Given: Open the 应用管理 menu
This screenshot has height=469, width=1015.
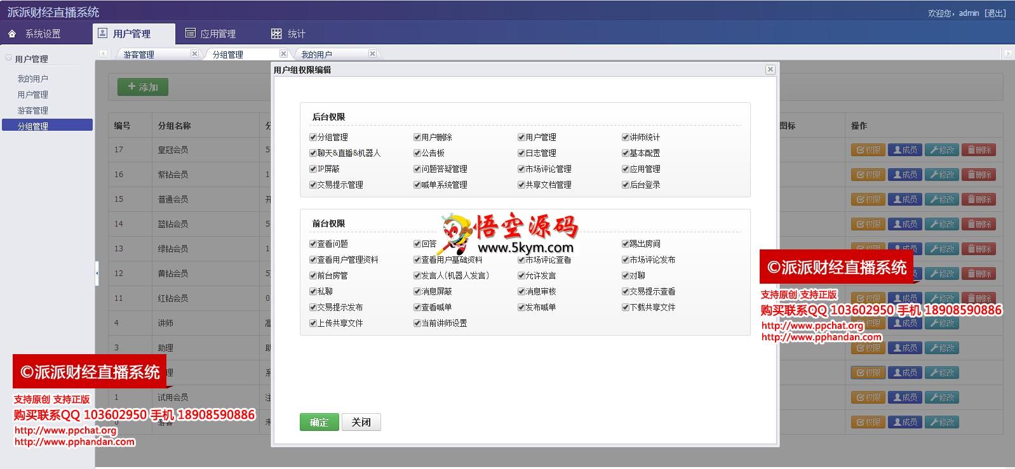Looking at the screenshot, I should tap(210, 34).
